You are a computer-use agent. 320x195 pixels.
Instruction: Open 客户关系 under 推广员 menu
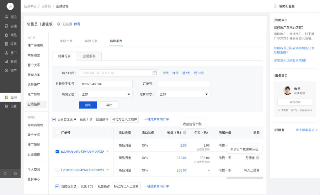[34, 65]
